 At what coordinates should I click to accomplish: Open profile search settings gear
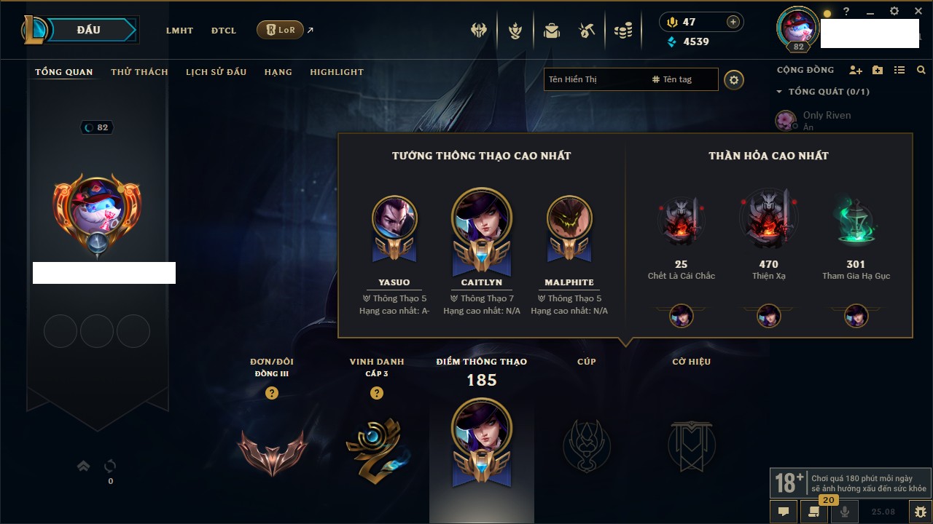click(734, 80)
